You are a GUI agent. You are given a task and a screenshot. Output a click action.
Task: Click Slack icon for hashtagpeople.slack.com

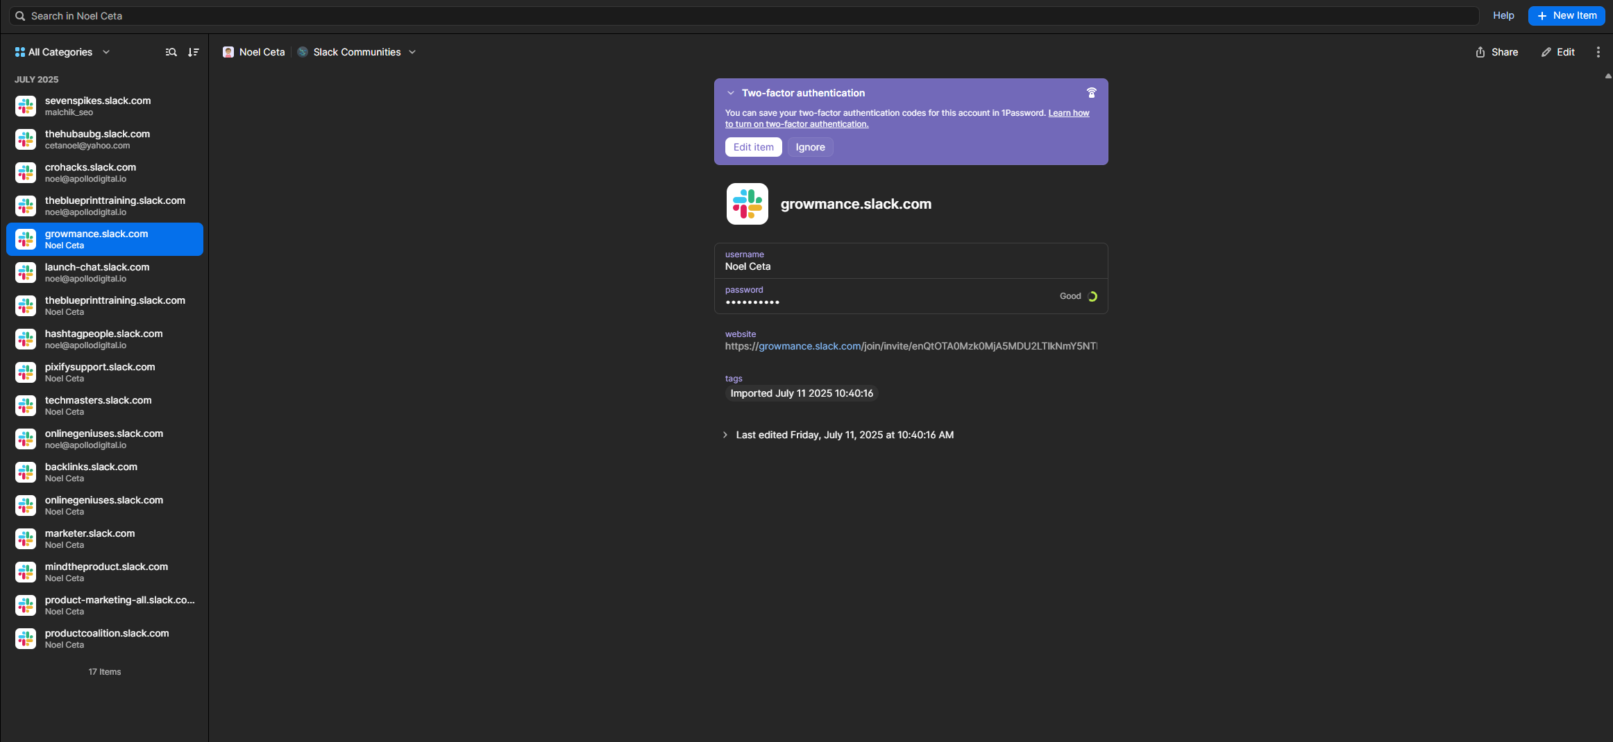click(26, 339)
